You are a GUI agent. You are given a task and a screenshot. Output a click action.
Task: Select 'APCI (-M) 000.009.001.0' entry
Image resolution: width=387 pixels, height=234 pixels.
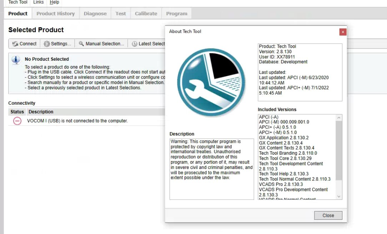pos(284,122)
